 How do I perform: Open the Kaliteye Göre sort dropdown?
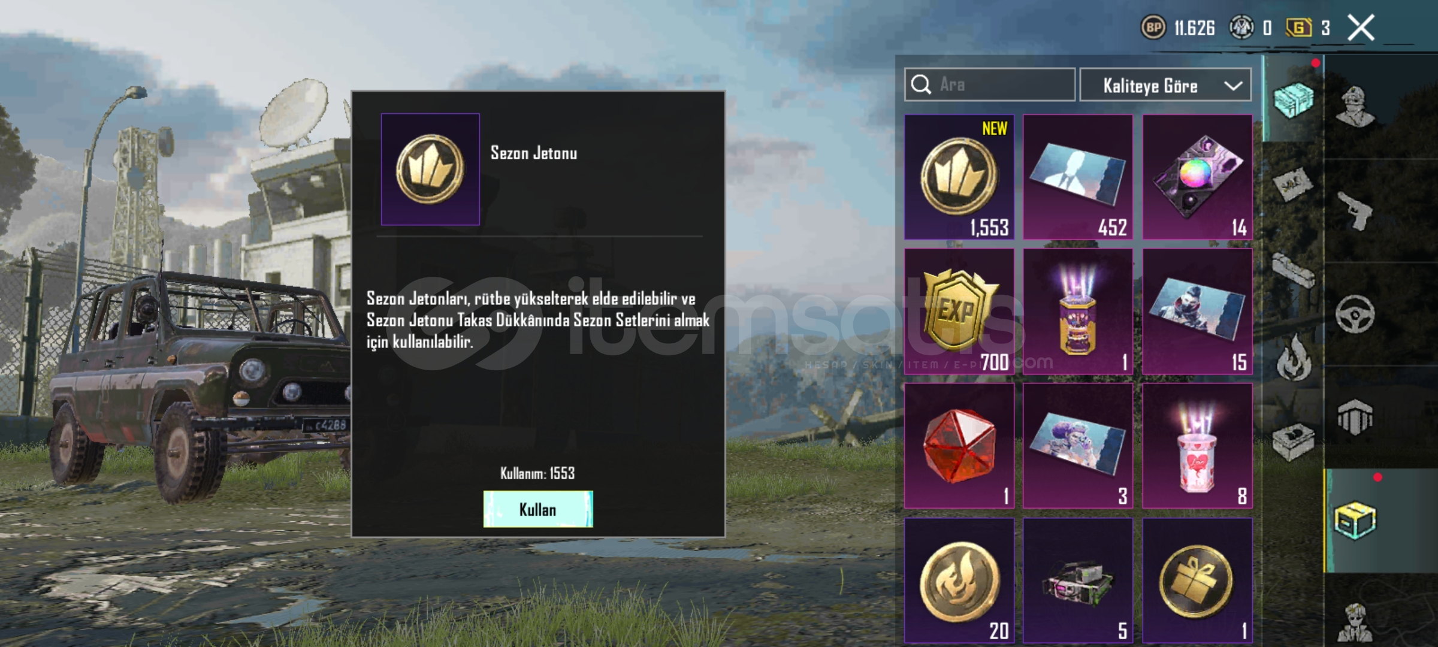point(1165,85)
